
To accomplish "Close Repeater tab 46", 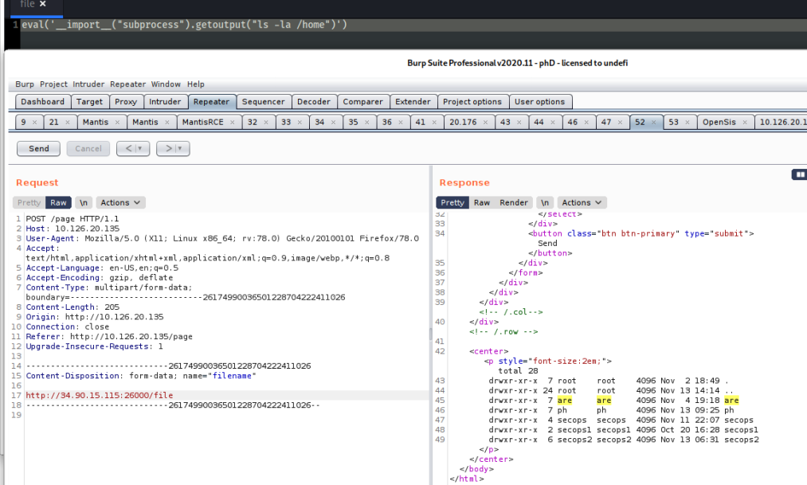I will (586, 123).
